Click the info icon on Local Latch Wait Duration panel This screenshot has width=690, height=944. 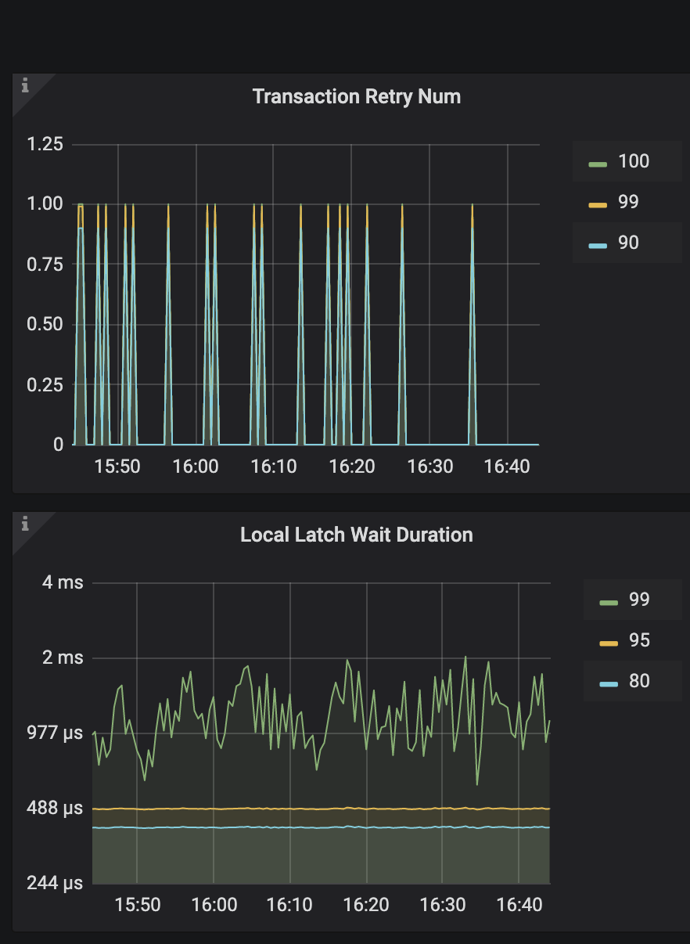[25, 524]
